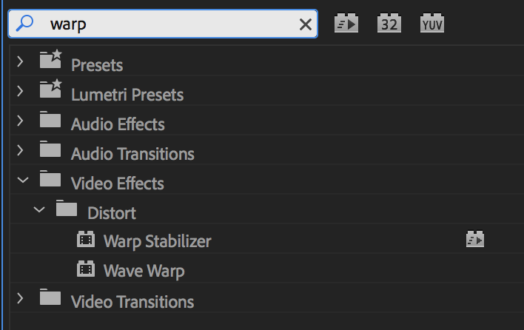The width and height of the screenshot is (524, 330).
Task: Toggle the 32-bit Color effects filter
Action: [389, 23]
